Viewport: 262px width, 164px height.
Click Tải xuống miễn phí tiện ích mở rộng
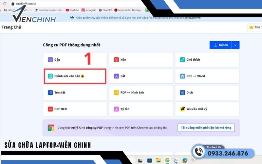click(x=206, y=128)
